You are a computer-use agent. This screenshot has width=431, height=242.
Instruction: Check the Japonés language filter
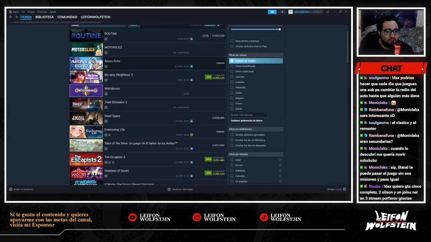click(232, 77)
